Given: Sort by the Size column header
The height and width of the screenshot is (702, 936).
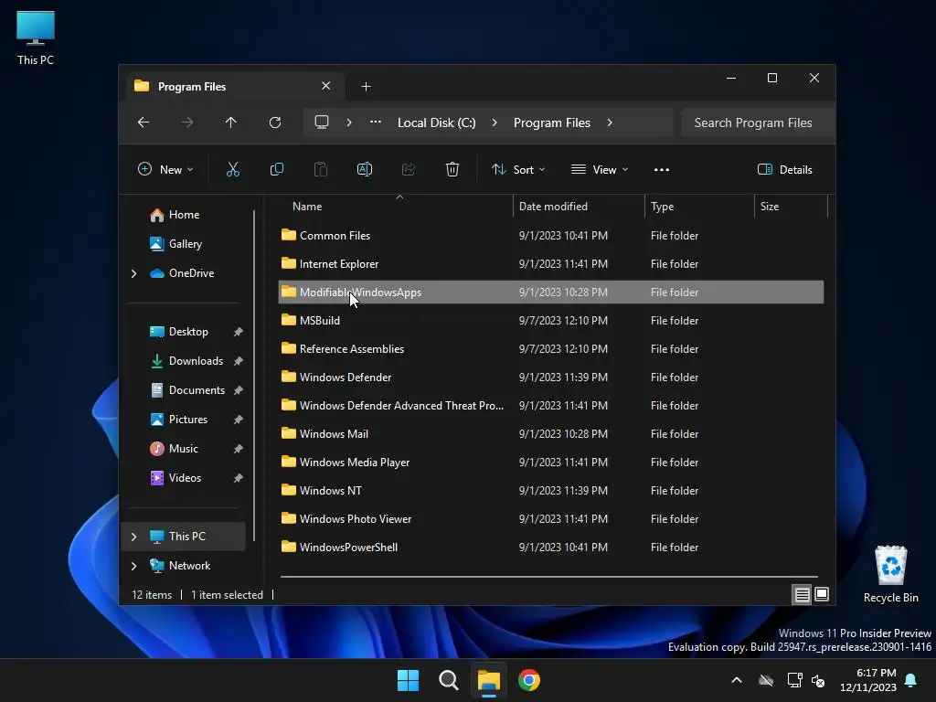Looking at the screenshot, I should pos(791,207).
